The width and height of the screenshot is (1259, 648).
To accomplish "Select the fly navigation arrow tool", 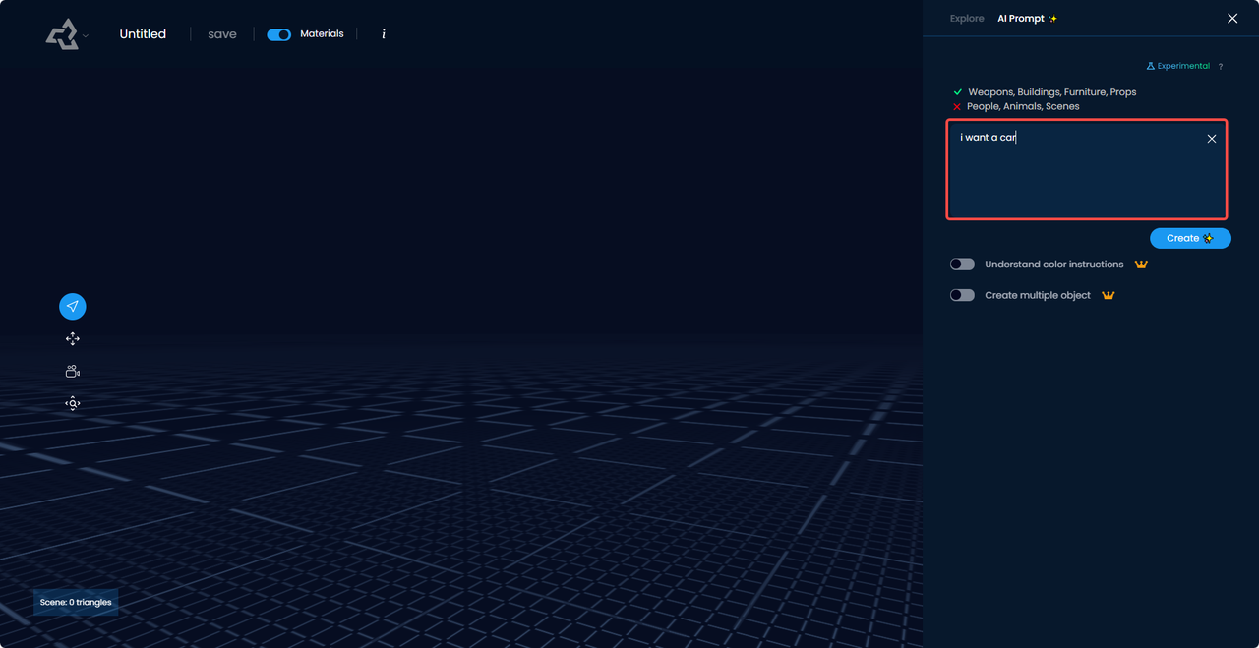I will (73, 307).
